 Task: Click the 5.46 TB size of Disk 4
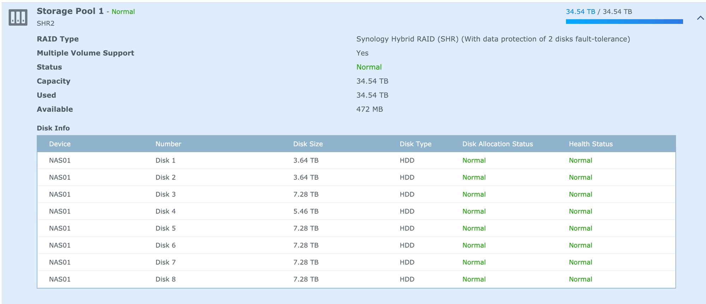point(306,211)
